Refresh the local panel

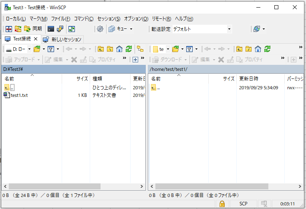129,49
